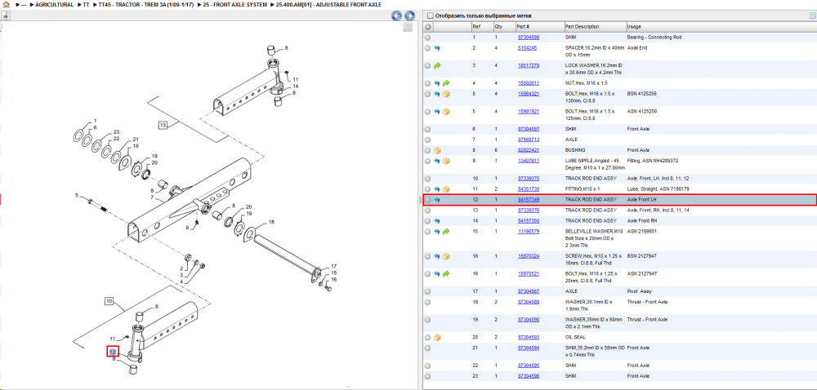The image size is (817, 390).
Task: Open AGRICULTURAL breadcrumb level
Action: coord(54,5)
